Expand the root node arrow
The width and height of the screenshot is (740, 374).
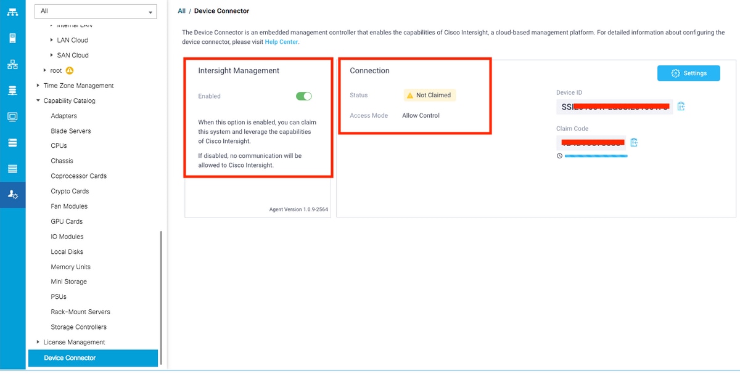45,70
